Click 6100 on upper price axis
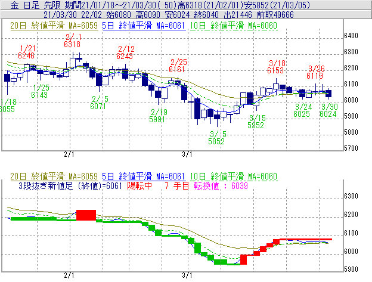Viewport: 372px width, 282px height. click(351, 84)
